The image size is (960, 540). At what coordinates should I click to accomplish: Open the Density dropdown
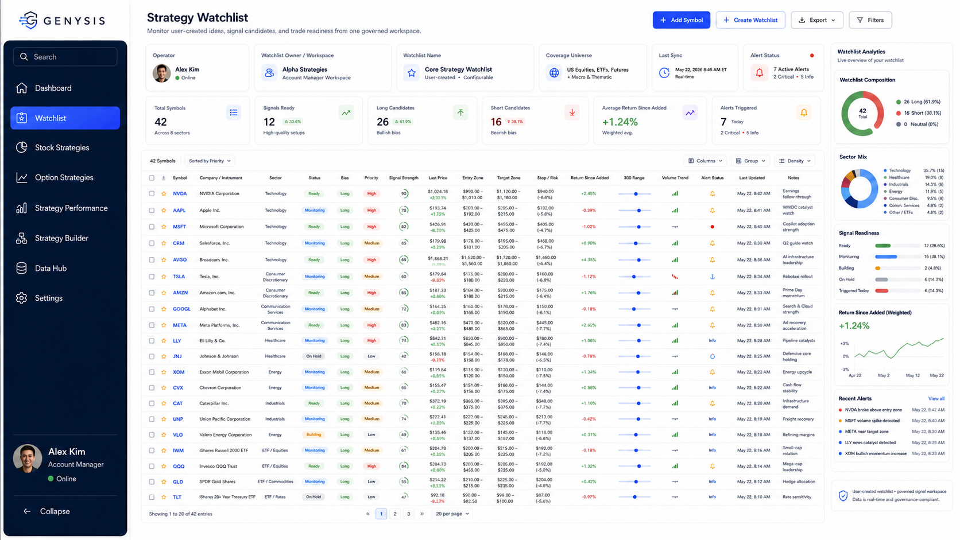pos(795,161)
